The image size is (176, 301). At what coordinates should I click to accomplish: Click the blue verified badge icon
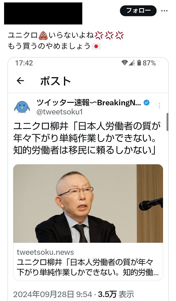[x=147, y=103]
